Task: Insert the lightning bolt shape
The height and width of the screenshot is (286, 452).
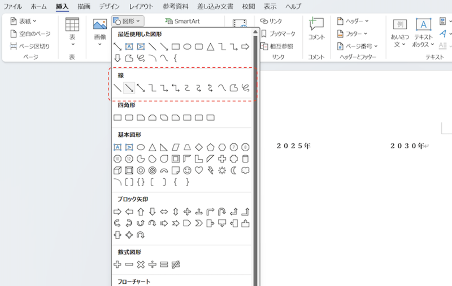Action: click(210, 170)
